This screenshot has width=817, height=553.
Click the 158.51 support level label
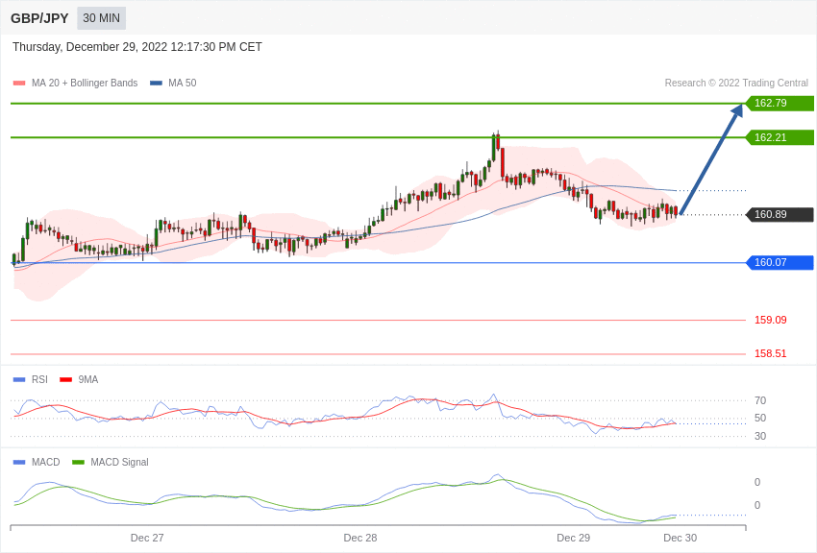pyautogui.click(x=771, y=353)
